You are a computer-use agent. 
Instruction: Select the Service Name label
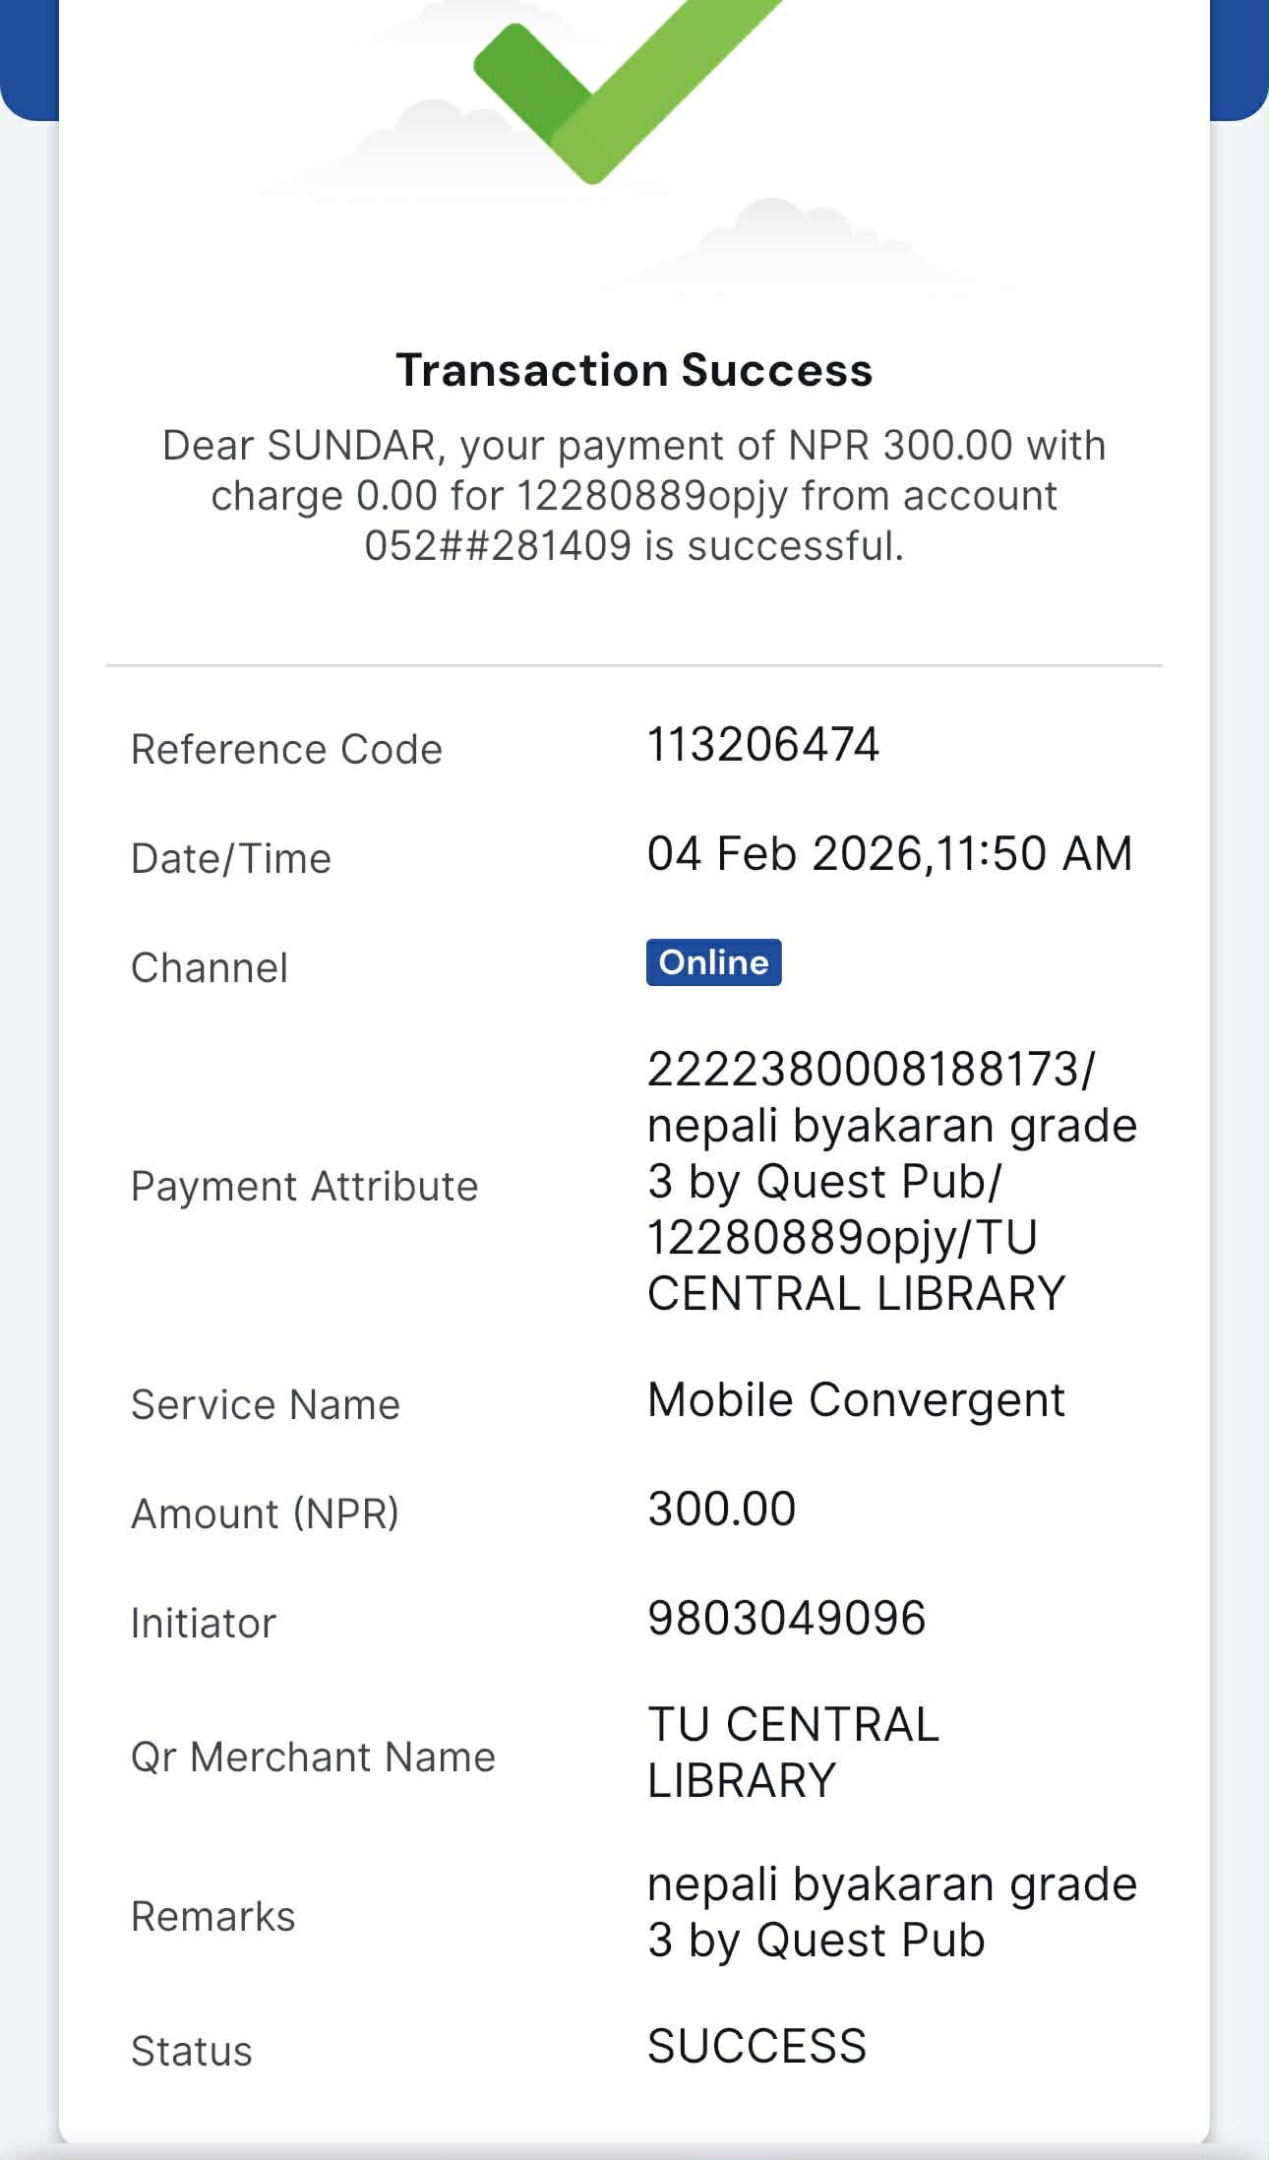266,1405
